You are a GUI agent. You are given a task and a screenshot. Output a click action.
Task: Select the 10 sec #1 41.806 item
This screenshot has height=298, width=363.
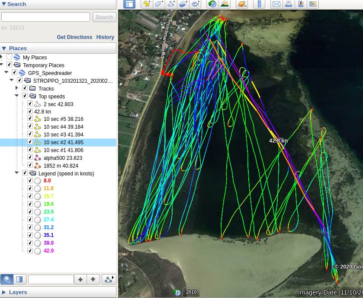click(63, 150)
